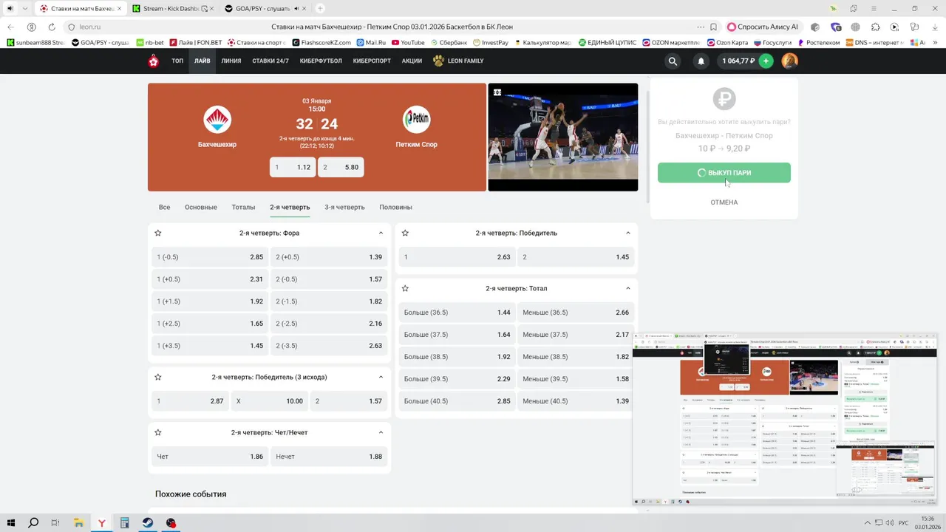Open Windows search on the taskbar

[33, 523]
